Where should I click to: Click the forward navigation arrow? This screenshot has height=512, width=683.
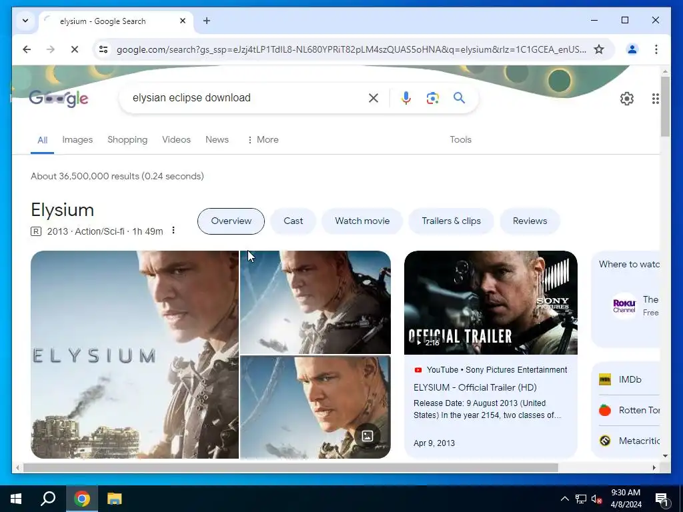click(x=51, y=49)
